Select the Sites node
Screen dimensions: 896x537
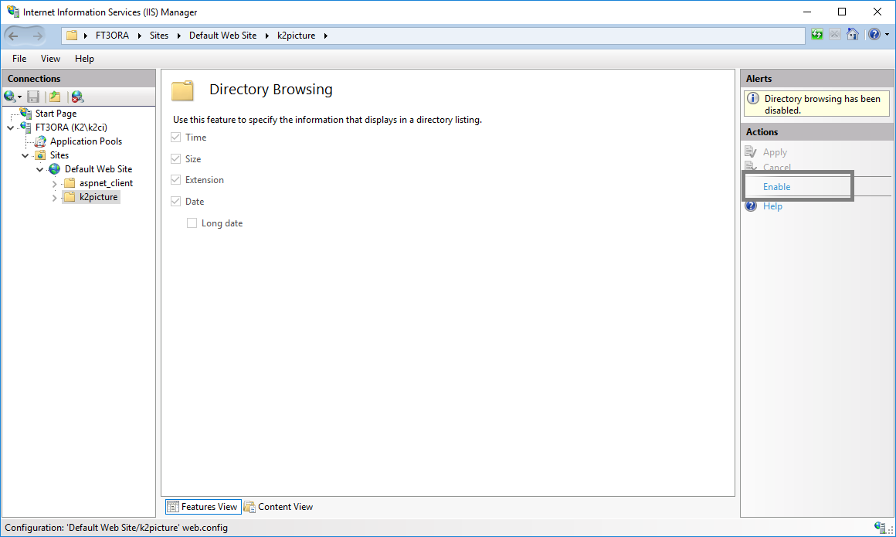[59, 155]
